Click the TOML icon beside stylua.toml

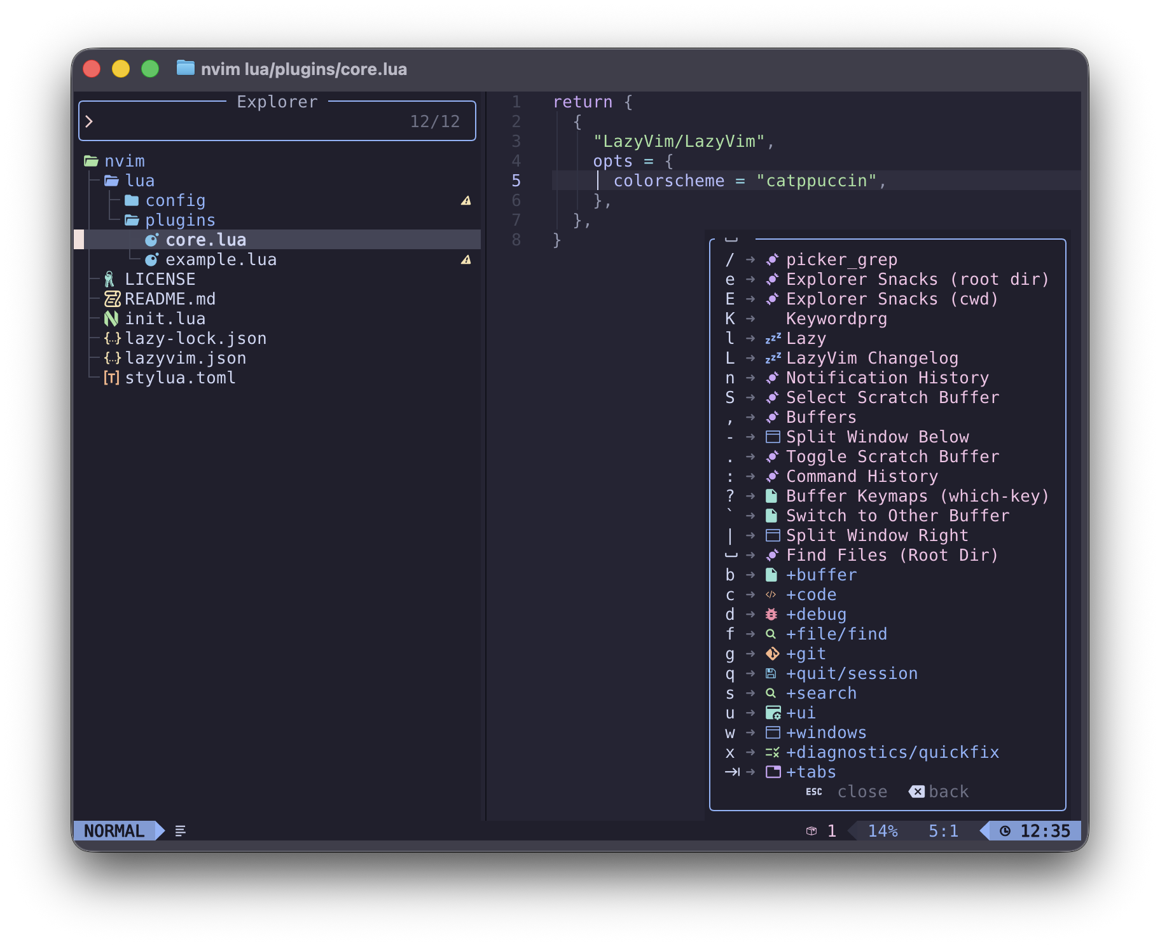click(111, 378)
